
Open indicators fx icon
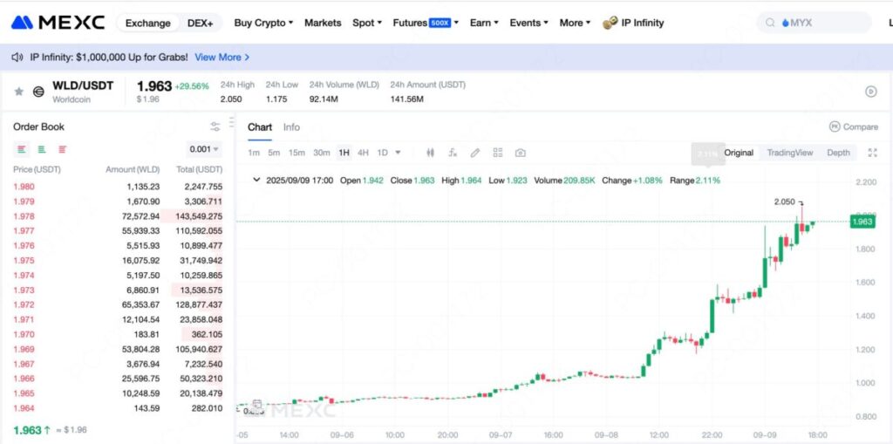pyautogui.click(x=453, y=153)
